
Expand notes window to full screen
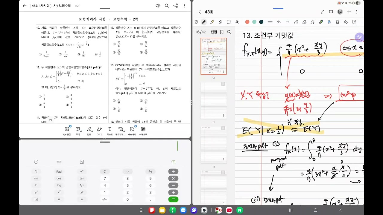[x=322, y=12]
